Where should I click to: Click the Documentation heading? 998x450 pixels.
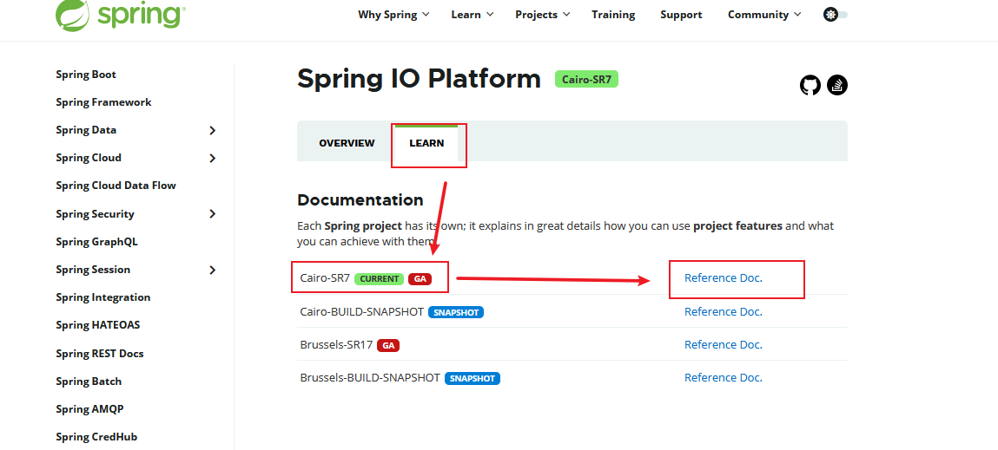pos(360,200)
